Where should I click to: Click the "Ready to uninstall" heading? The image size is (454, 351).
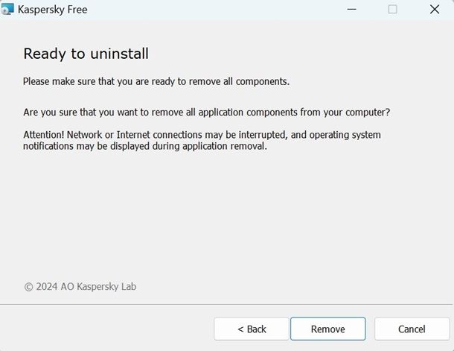[86, 54]
